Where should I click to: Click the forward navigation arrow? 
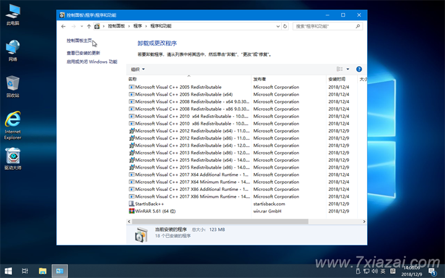point(74,27)
